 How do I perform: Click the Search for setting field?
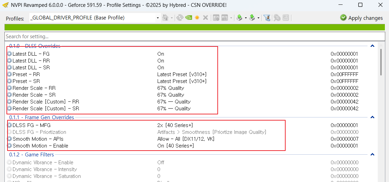click(194, 37)
